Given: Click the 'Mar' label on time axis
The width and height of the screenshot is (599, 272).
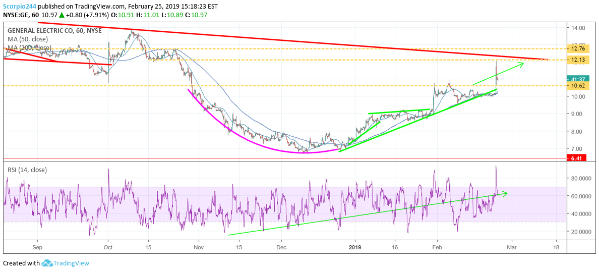Looking at the screenshot, I should [x=512, y=247].
